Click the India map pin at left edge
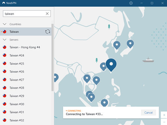Screen dimensions: 167x125 pyautogui.click(x=56, y=78)
